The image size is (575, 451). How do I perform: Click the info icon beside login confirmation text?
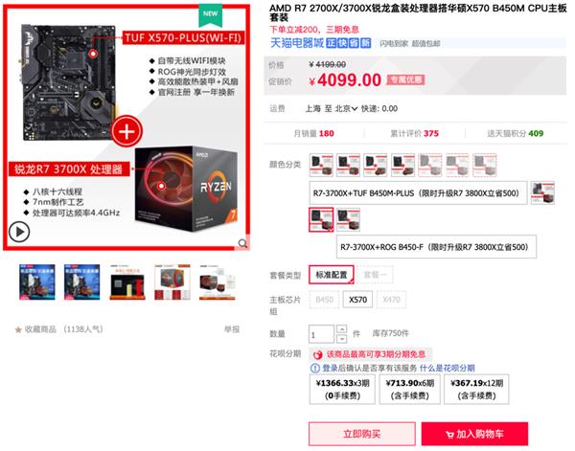[x=315, y=369]
